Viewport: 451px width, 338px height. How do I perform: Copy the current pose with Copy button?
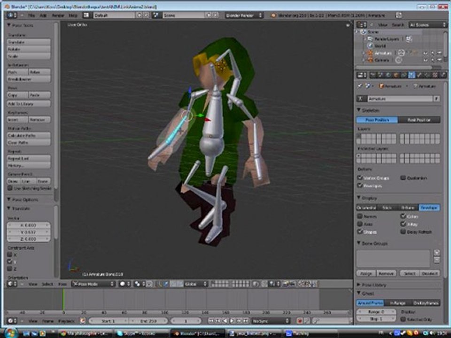pyautogui.click(x=17, y=95)
